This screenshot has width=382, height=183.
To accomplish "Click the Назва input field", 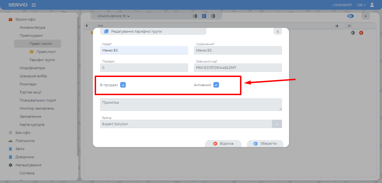I will click(x=144, y=50).
